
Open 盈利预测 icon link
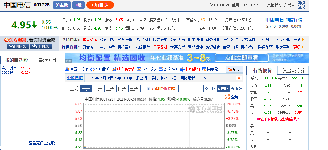coord(169,69)
